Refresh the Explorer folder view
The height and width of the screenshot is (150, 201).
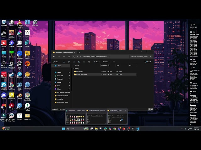[x=69, y=57]
